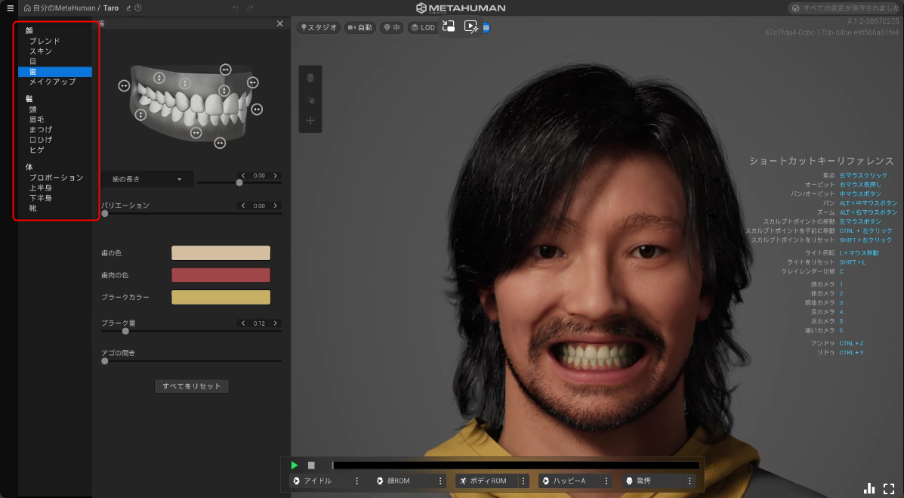Click the すべてをリセット button
The image size is (904, 498).
coord(191,386)
